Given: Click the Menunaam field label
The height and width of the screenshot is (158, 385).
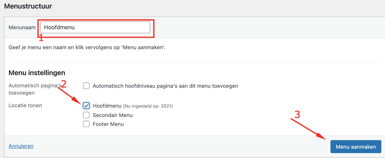Looking at the screenshot, I should pyautogui.click(x=22, y=28).
